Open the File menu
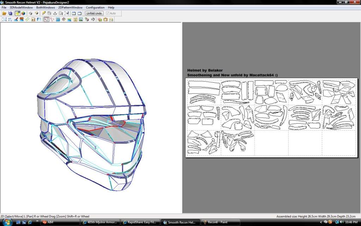 point(4,7)
